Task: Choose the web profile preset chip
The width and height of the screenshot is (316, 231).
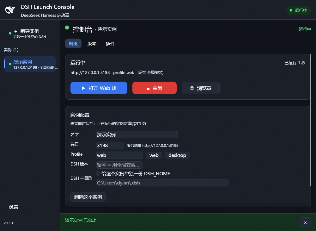Action: click(154, 155)
